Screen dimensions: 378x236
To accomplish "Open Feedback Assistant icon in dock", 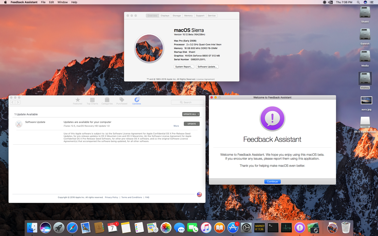I will [x=300, y=228].
